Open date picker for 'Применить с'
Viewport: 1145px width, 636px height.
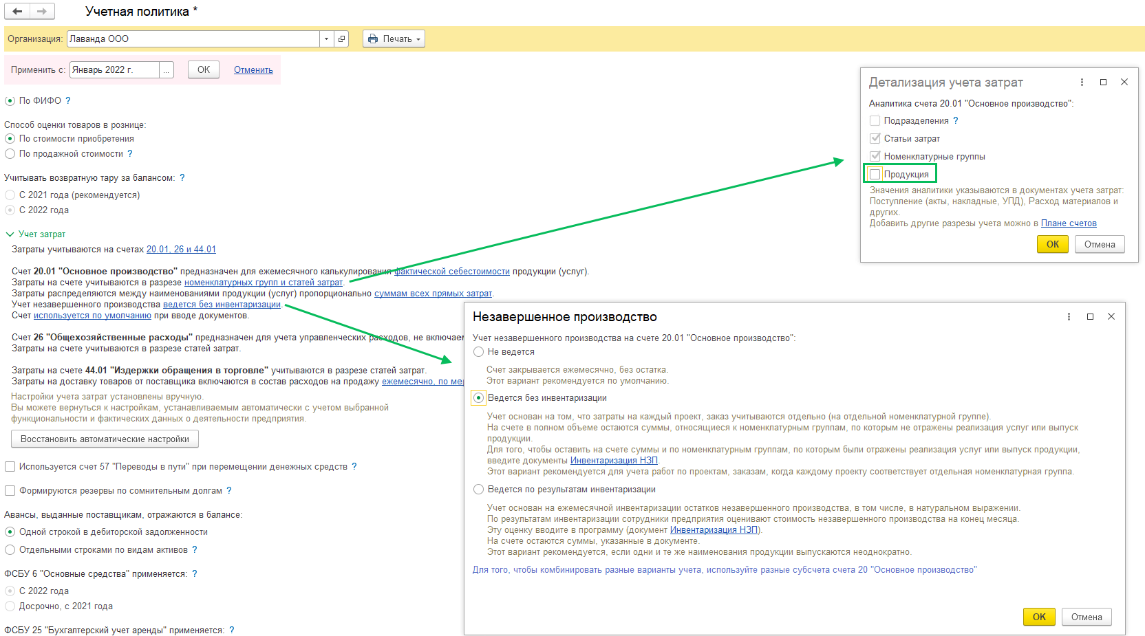[x=167, y=69]
